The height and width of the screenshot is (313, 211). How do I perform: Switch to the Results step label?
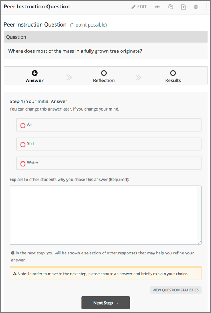173,80
